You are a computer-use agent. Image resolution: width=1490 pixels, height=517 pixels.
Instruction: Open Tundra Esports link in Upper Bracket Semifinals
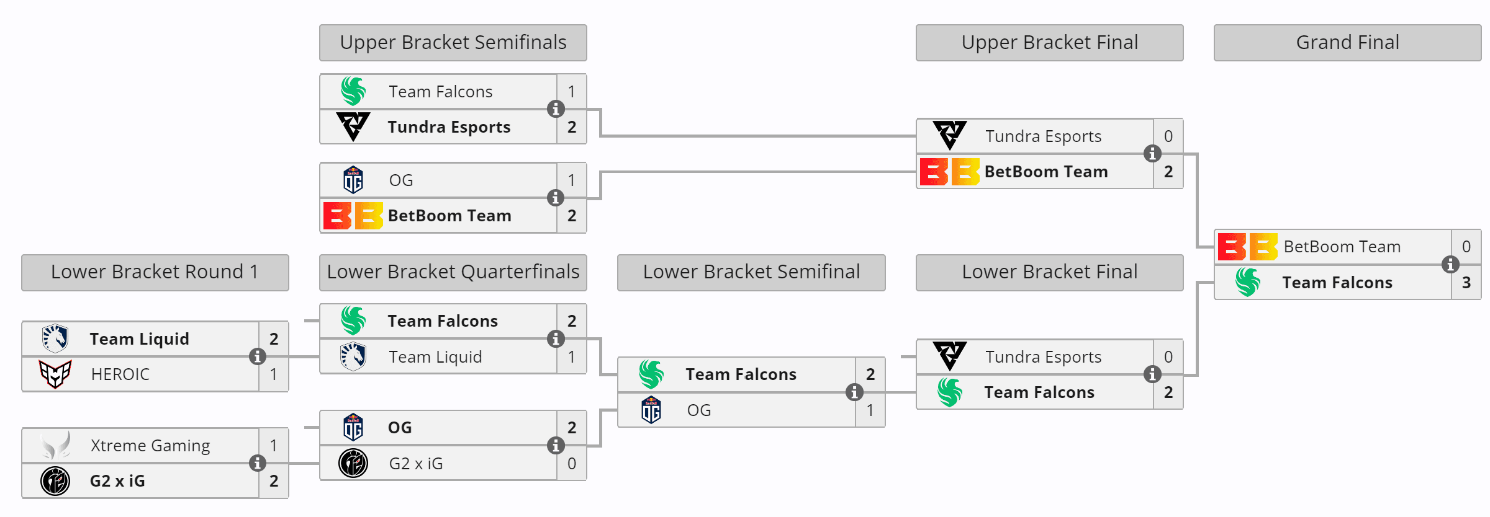point(449,127)
